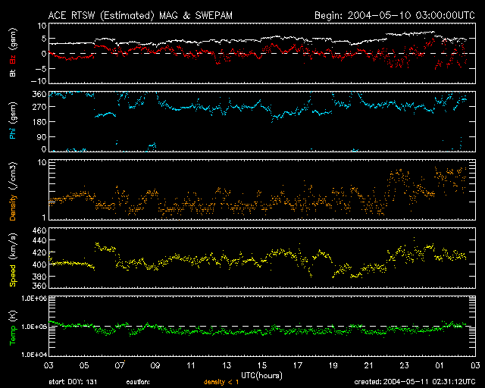Click the created timestamp in footer
Image resolution: width=485 pixels, height=388 pixels.
tap(414, 383)
